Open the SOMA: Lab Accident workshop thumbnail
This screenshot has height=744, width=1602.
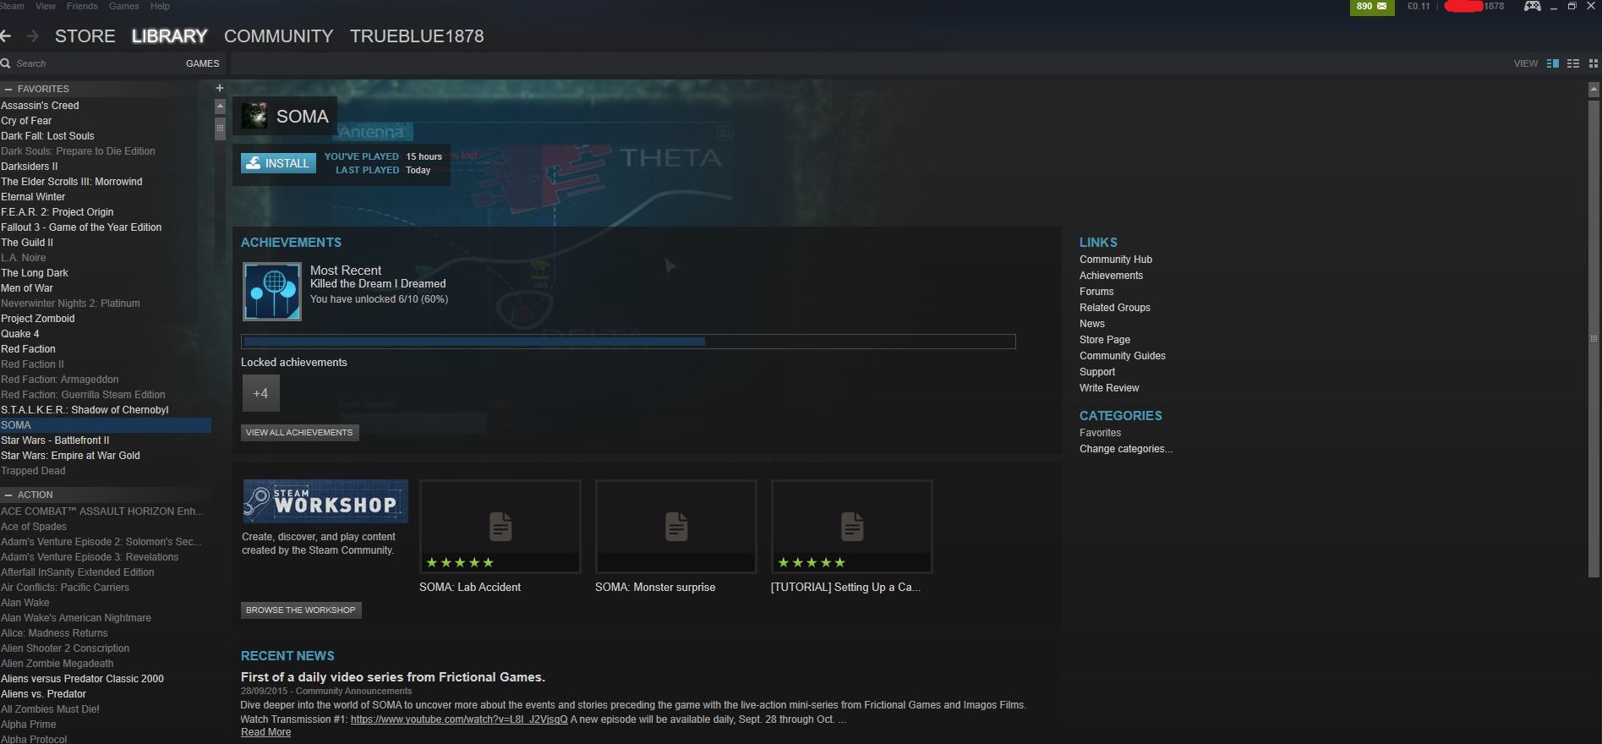click(500, 527)
